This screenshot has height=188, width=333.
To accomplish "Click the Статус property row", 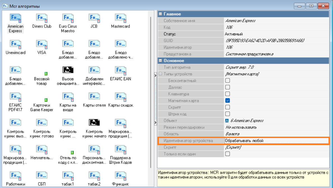I will tap(191, 34).
